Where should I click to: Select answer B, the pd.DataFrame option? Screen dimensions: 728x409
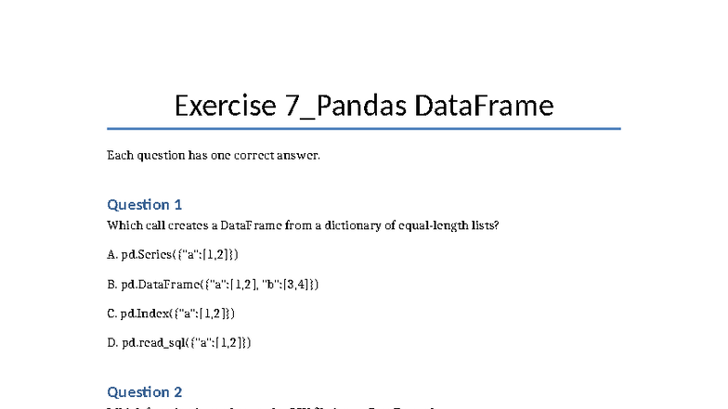tap(214, 284)
